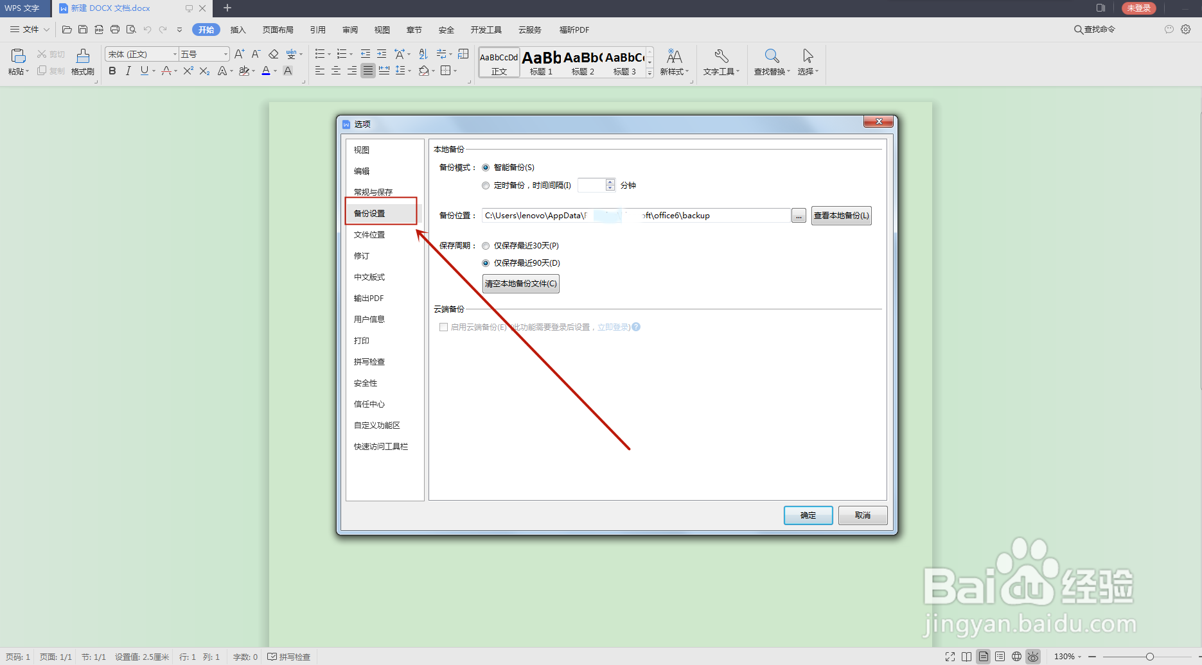Select the Format Painter (格式刷) tool
This screenshot has width=1202, height=665.
83,62
